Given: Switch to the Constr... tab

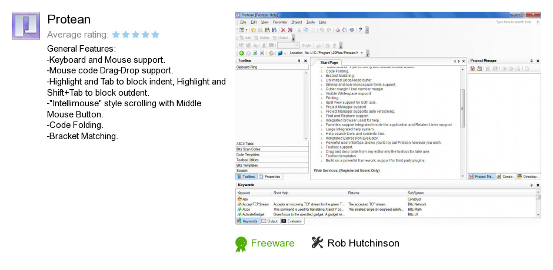Looking at the screenshot, I should [x=506, y=176].
